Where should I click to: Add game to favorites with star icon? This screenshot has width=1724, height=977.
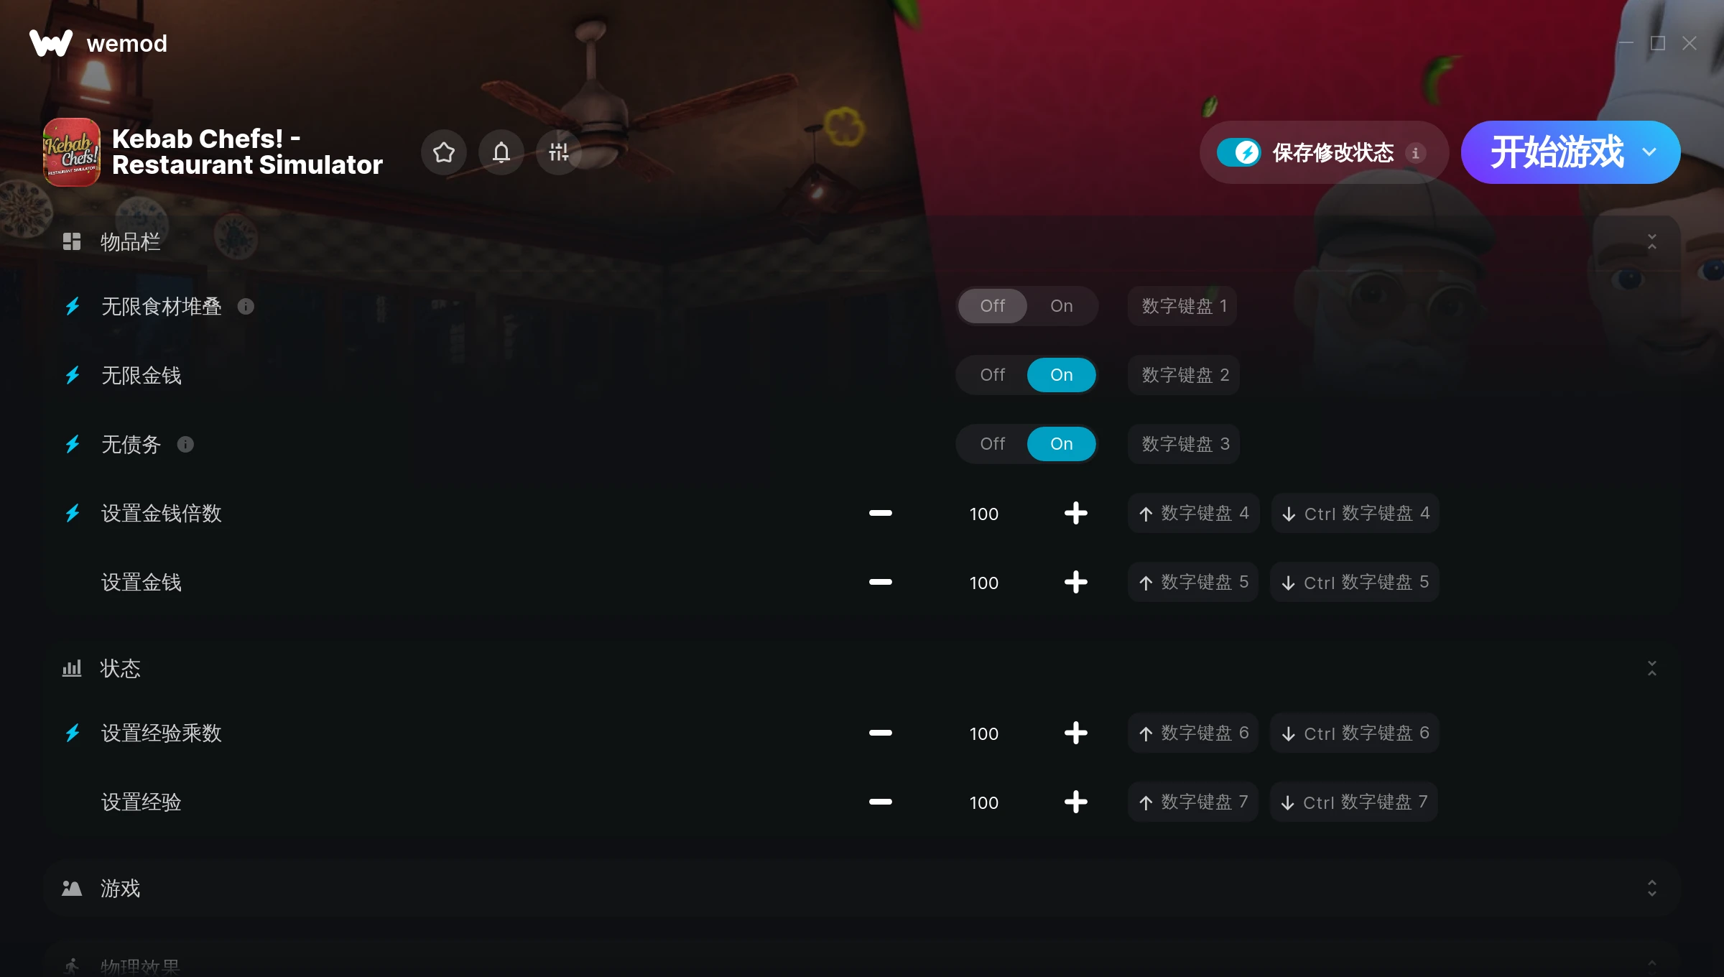click(444, 152)
